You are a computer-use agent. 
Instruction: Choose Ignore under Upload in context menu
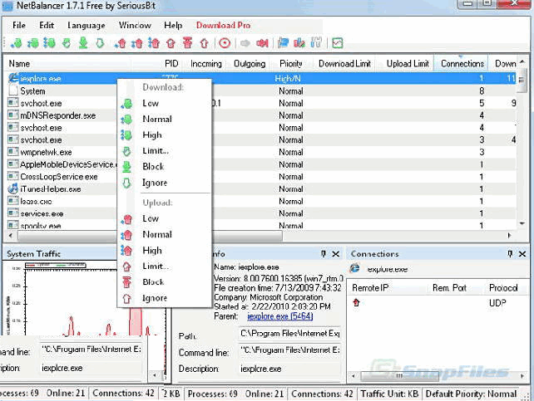(164, 298)
